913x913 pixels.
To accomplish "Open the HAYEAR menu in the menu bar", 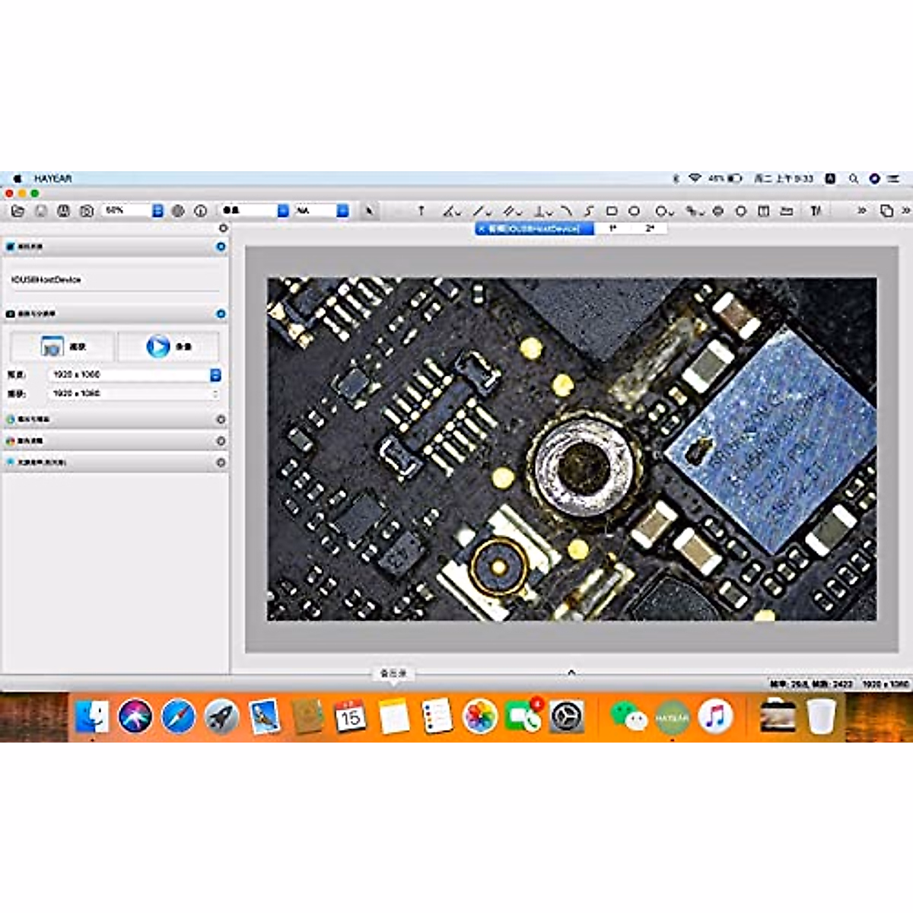I will point(53,180).
